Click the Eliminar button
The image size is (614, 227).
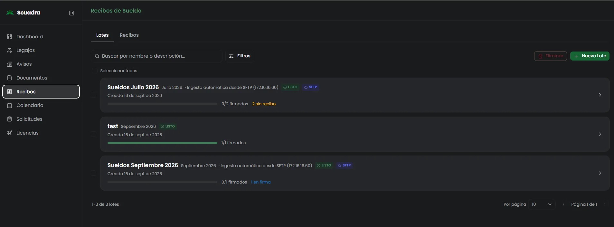[551, 56]
